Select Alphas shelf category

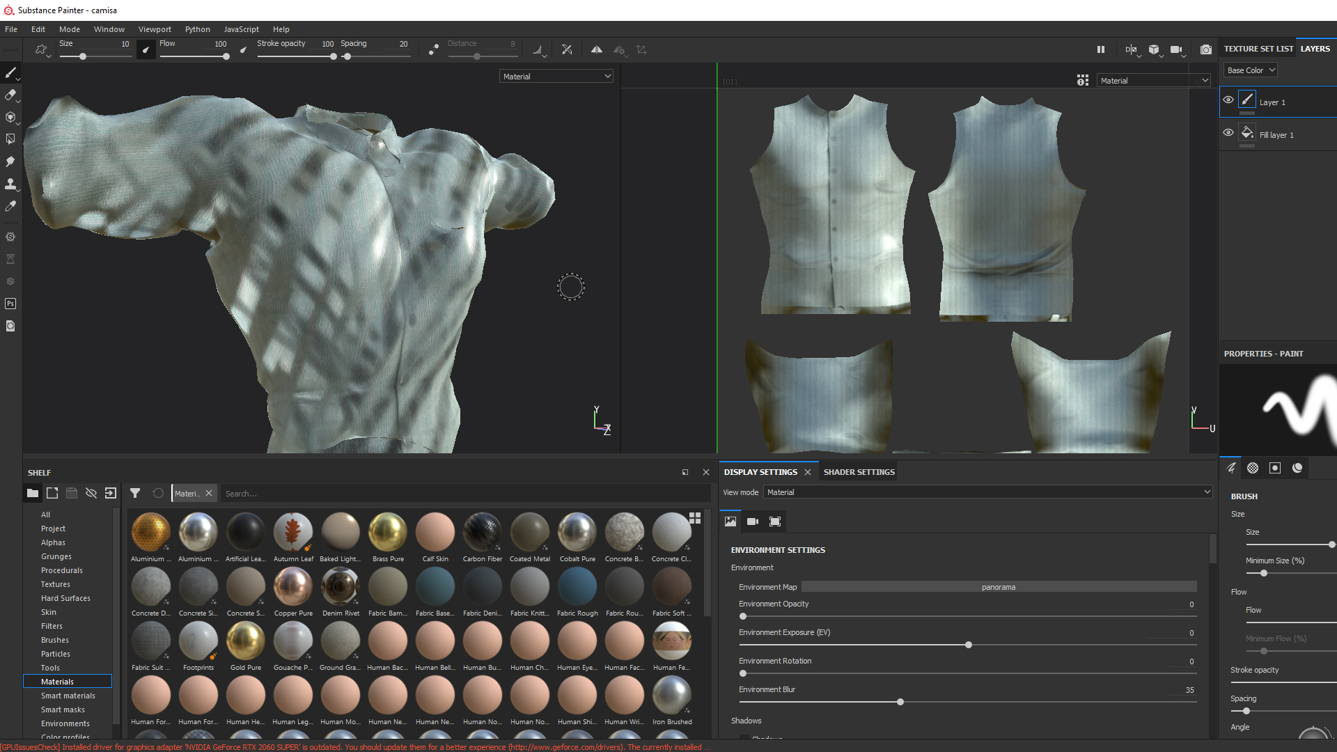click(x=53, y=542)
